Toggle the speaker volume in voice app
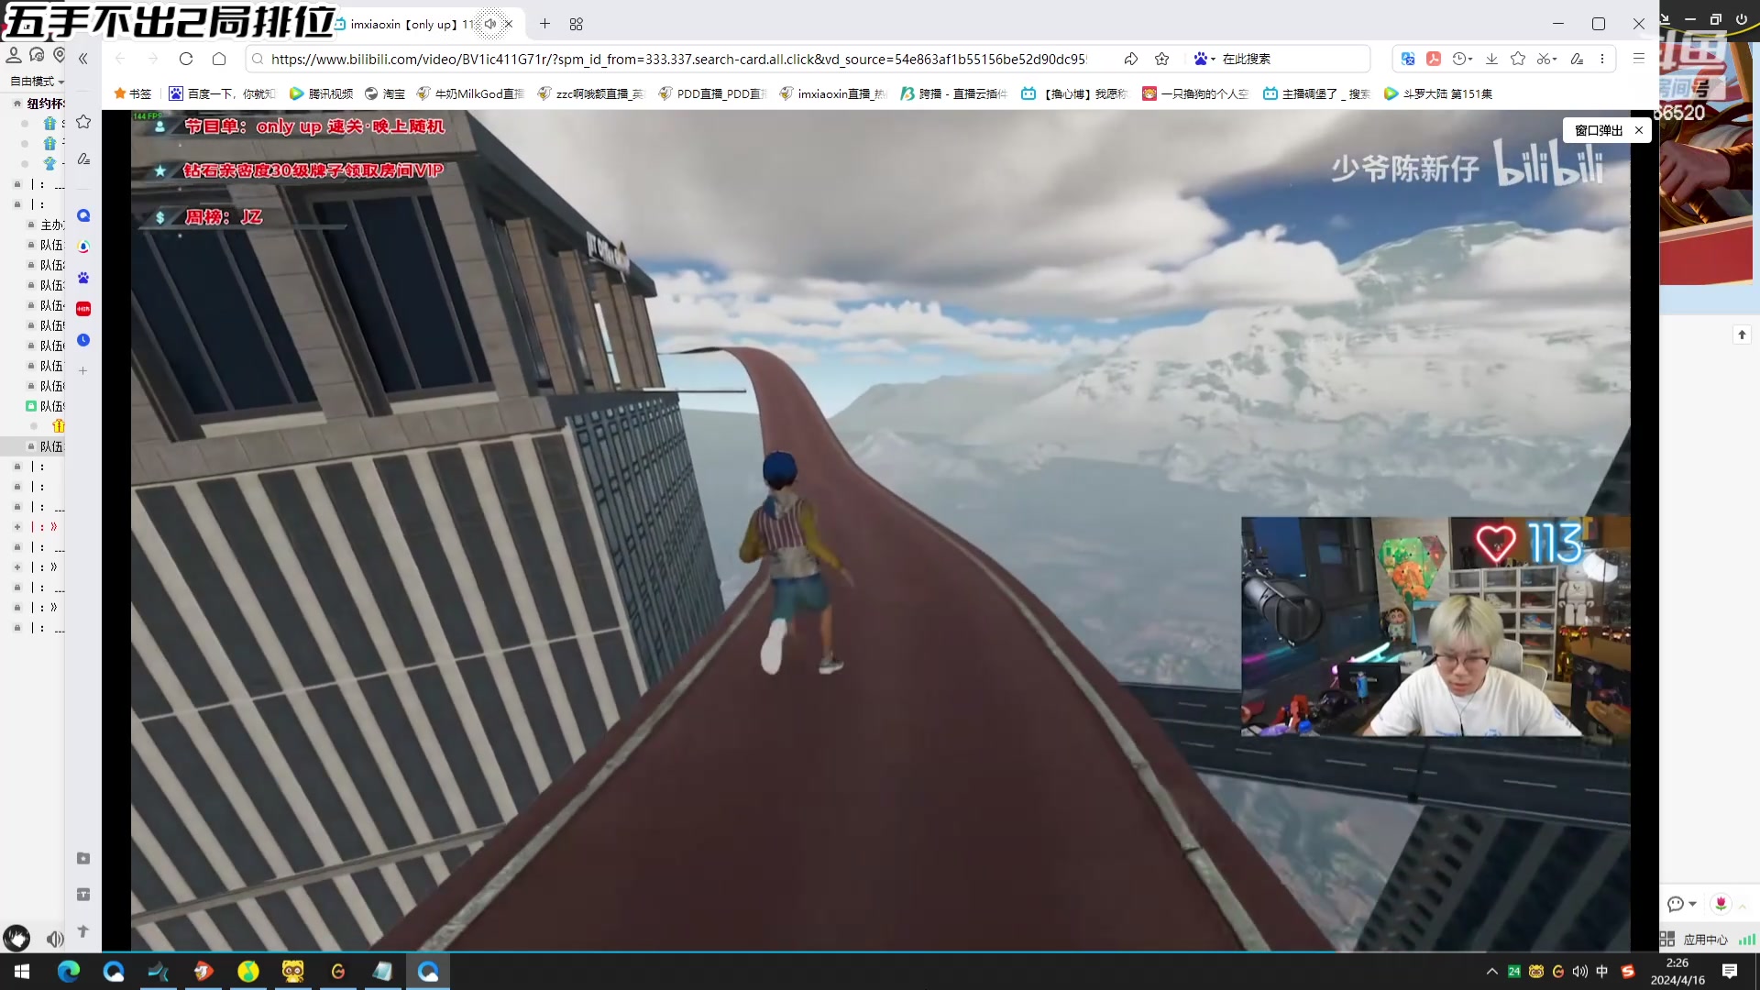The height and width of the screenshot is (990, 1760). click(x=55, y=939)
